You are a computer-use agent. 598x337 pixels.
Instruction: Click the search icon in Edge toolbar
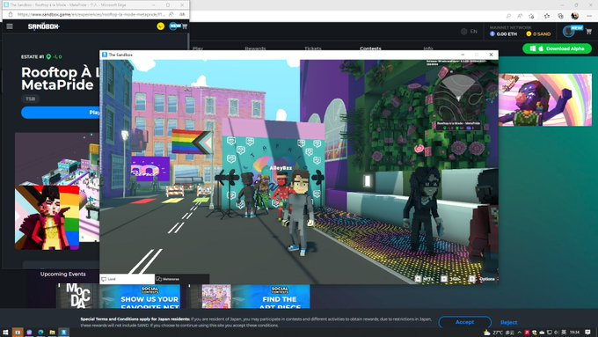pyautogui.click(x=508, y=16)
